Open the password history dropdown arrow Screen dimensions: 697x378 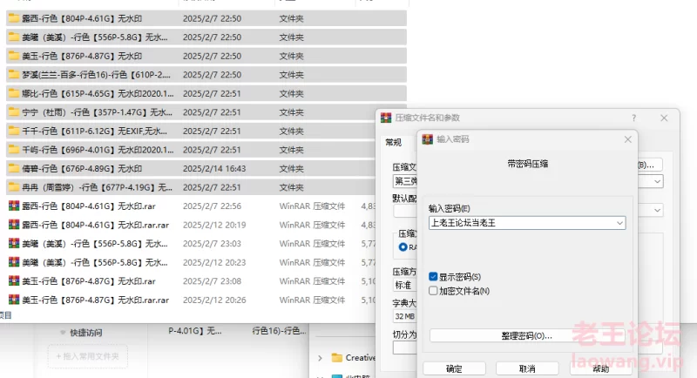(x=619, y=223)
